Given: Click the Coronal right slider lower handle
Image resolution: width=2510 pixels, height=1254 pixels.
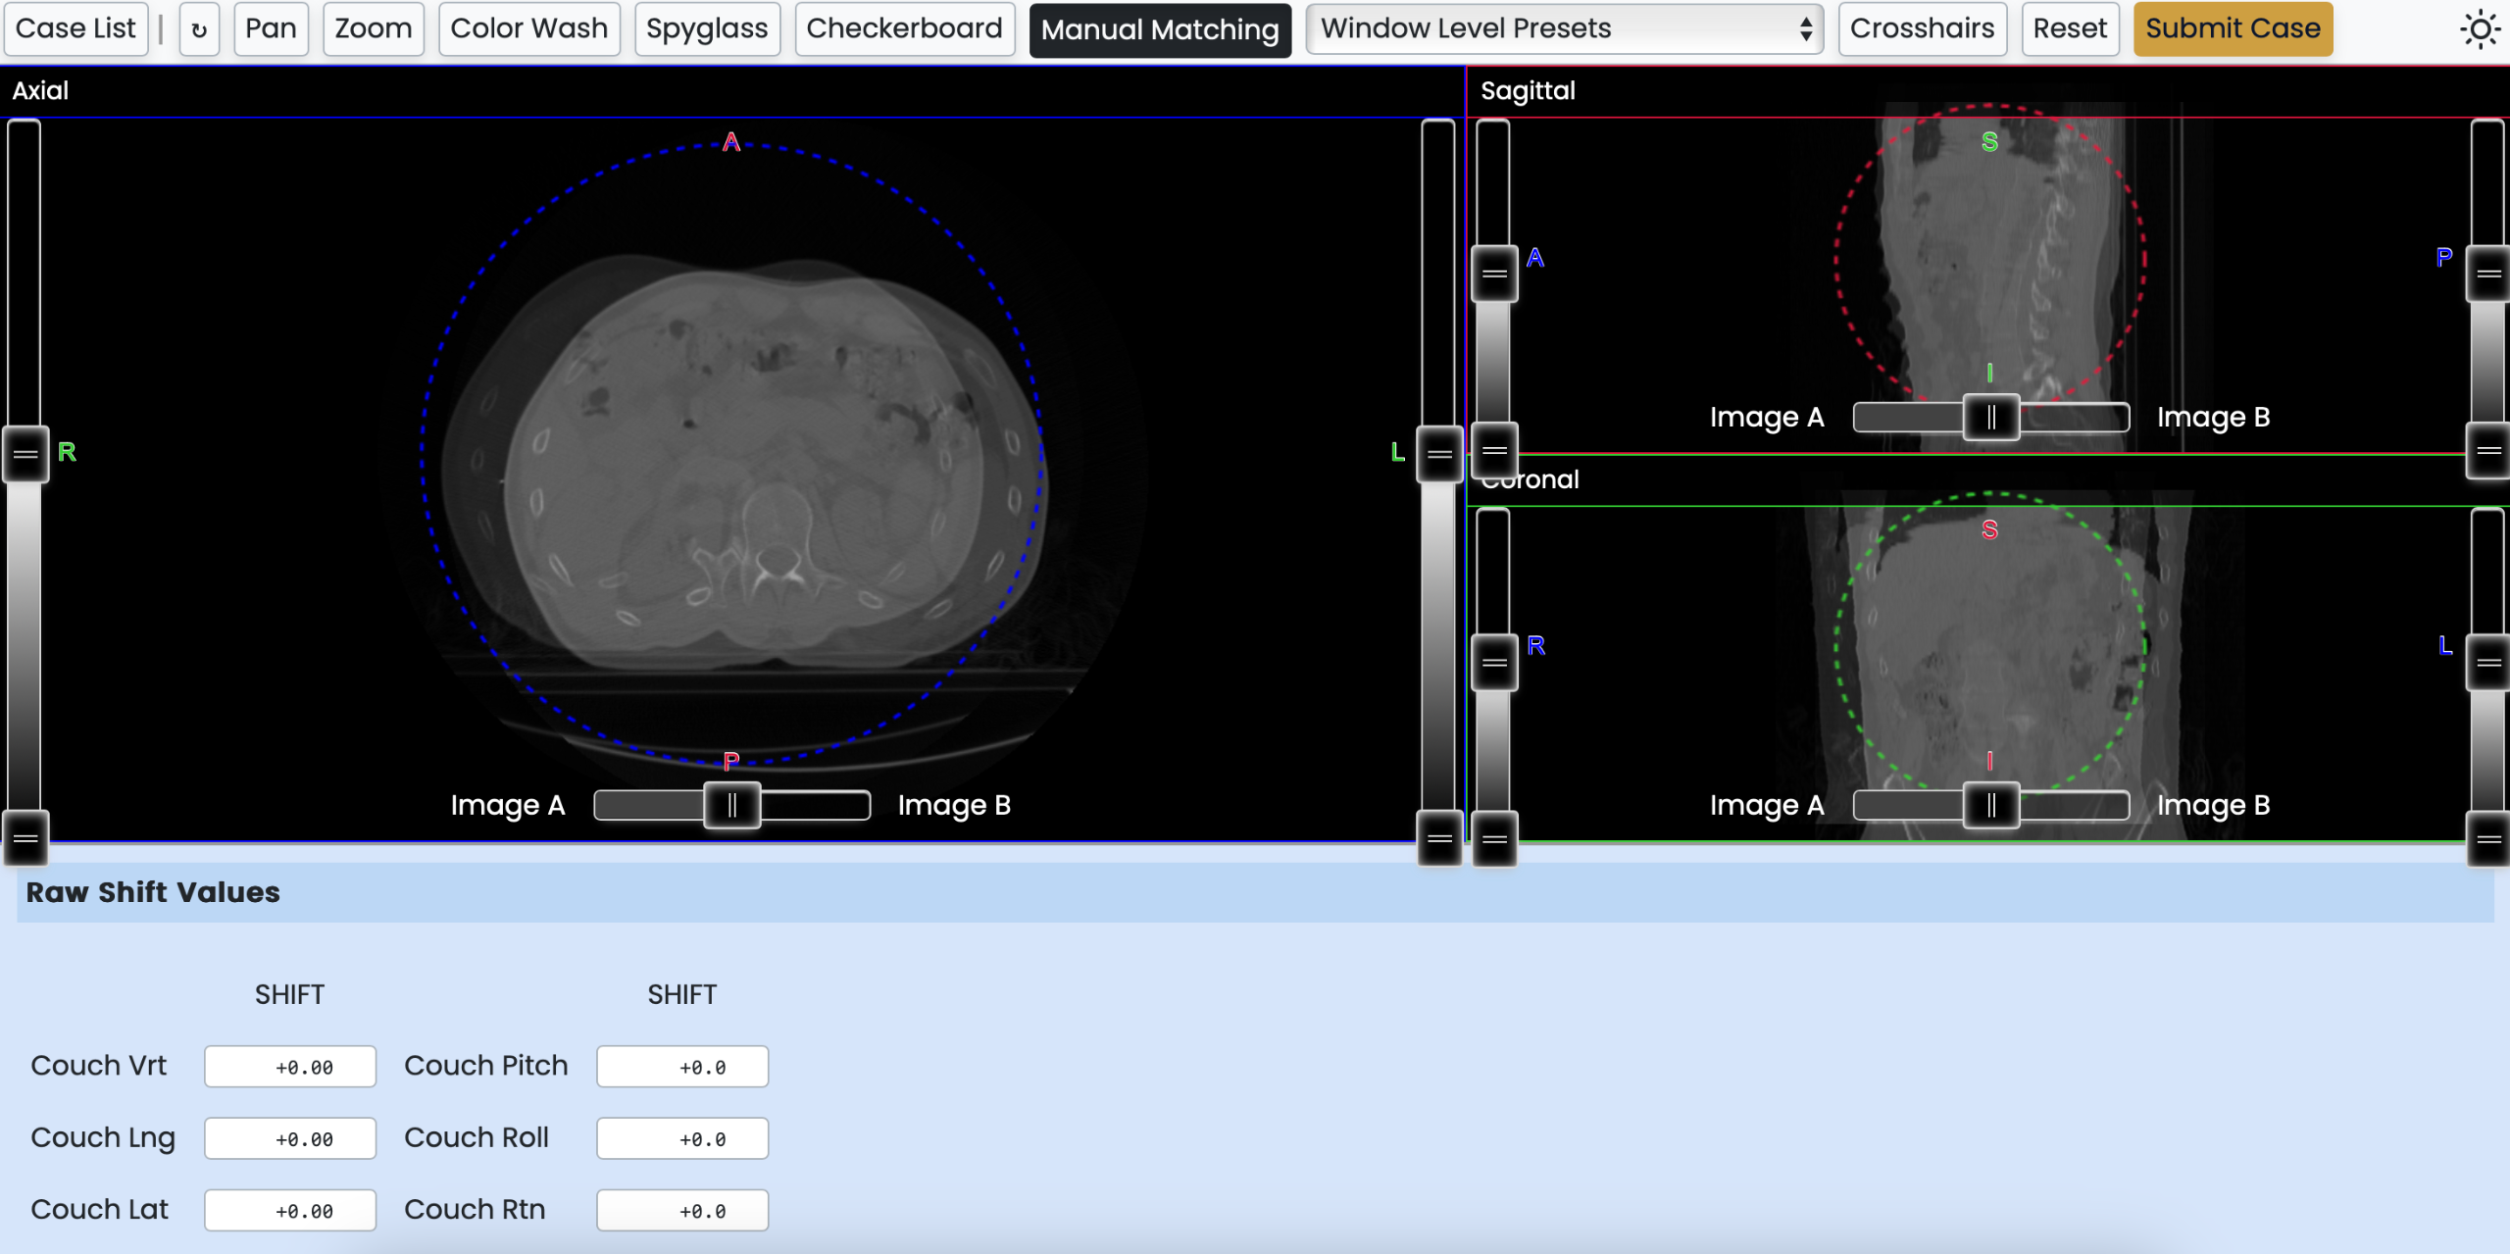Looking at the screenshot, I should (x=2488, y=839).
